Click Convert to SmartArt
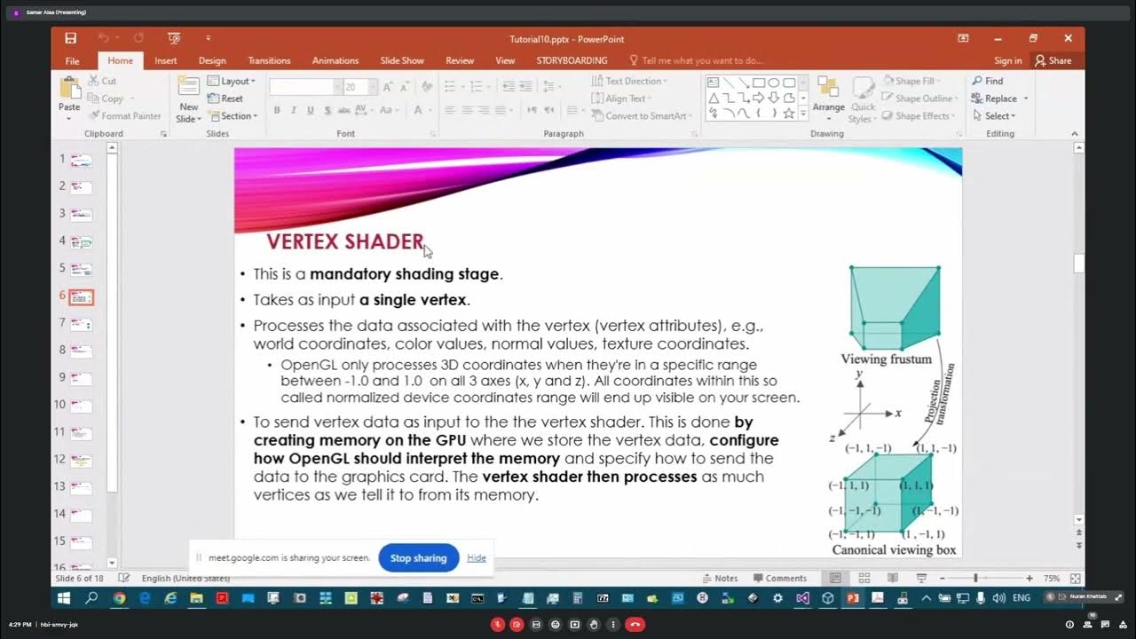The image size is (1136, 639). pos(642,116)
